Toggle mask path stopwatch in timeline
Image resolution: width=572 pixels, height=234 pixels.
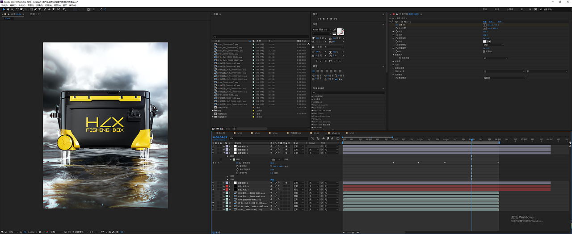pos(237,163)
